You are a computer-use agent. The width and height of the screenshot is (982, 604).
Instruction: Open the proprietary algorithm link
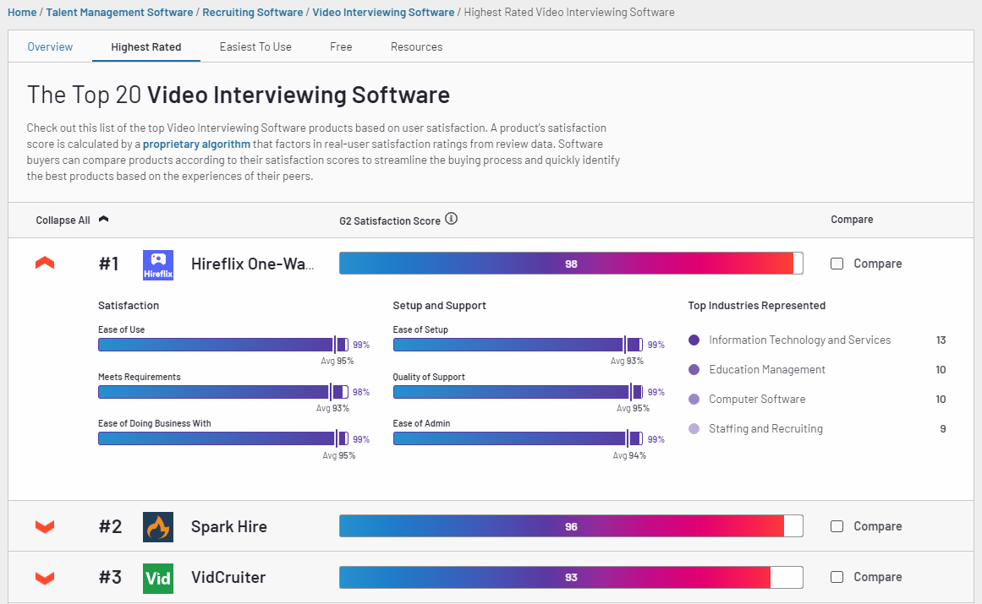[x=196, y=144]
